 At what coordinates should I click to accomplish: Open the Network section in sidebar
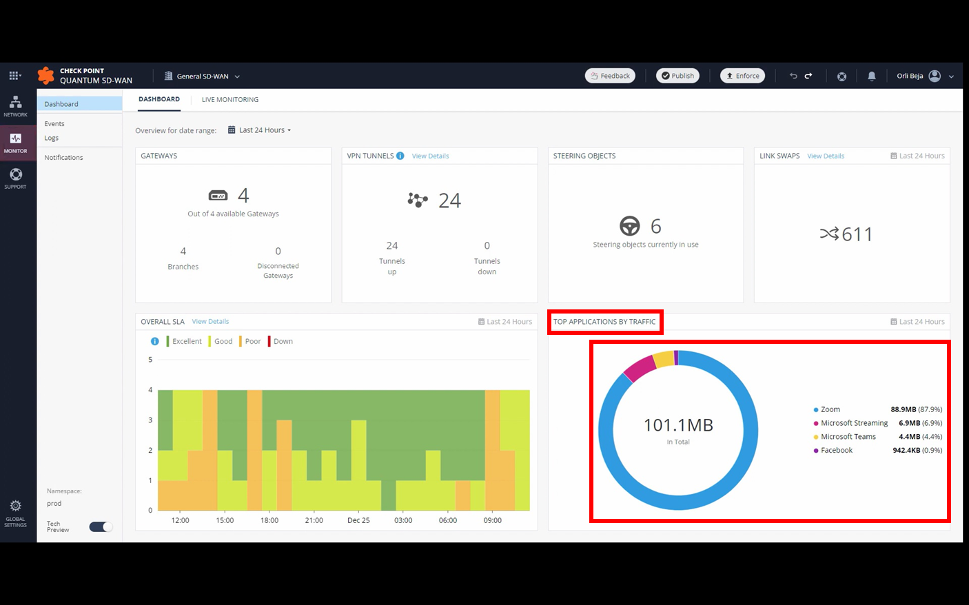[15, 106]
